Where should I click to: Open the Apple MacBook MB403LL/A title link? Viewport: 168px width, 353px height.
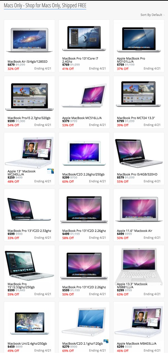(x=137, y=344)
